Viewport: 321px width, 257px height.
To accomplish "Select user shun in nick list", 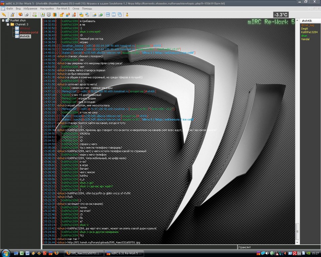I will (x=304, y=36).
